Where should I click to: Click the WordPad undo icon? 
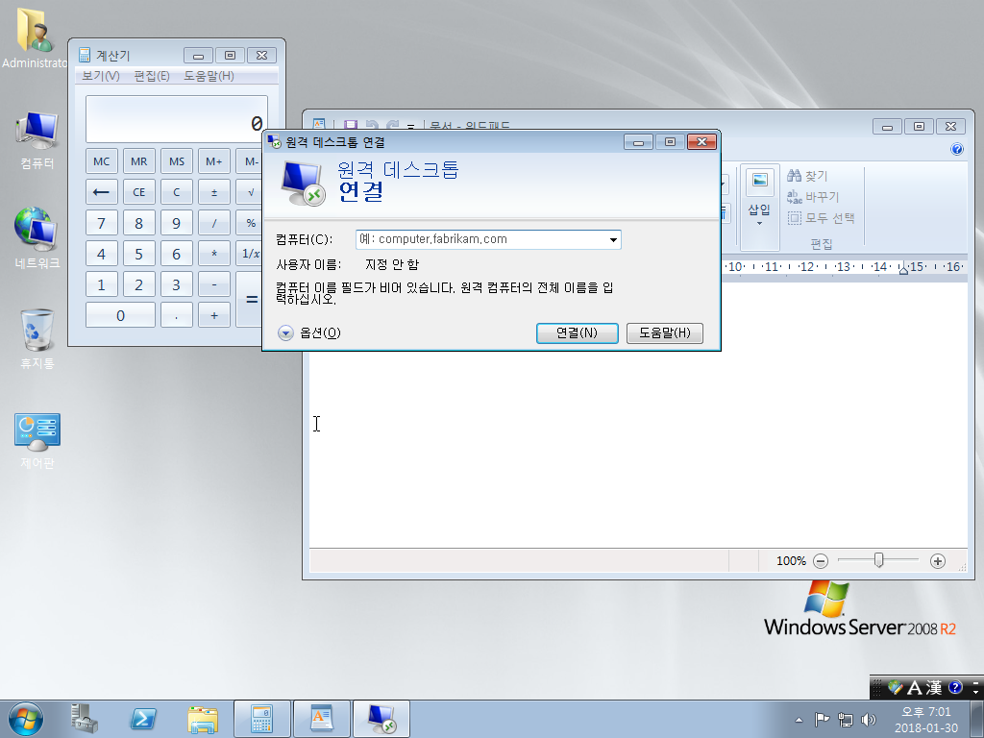click(372, 126)
